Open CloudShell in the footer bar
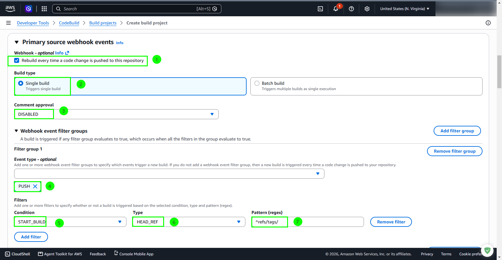 [x=18, y=254]
